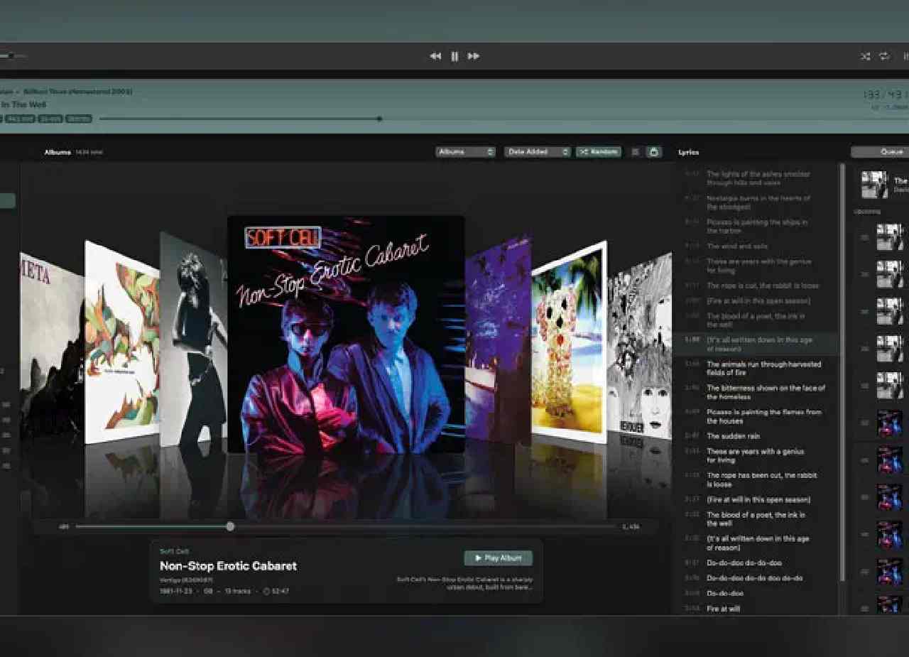Jump to lyric "The rope is cut, the rabbit is loose"
The width and height of the screenshot is (909, 657).
coord(763,286)
